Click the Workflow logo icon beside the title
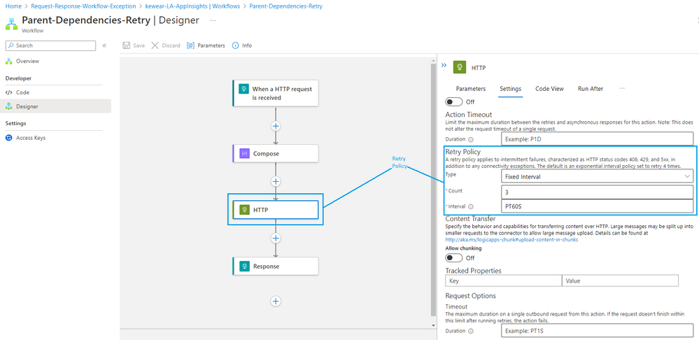This screenshot has height=340, width=699. 10,24
